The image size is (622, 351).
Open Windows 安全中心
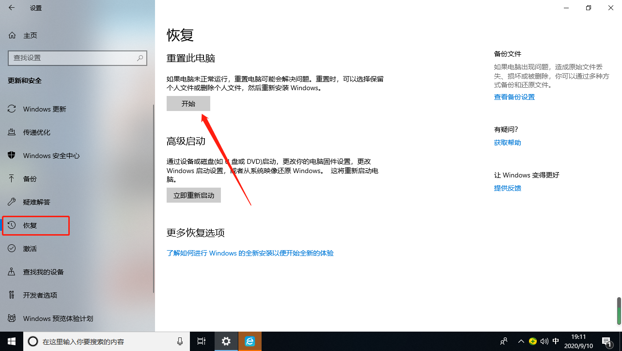[52, 155]
